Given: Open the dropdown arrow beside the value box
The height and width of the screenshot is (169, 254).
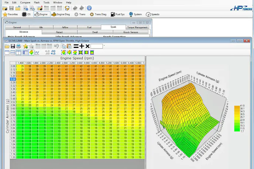Looking at the screenshot, I should [x=104, y=46].
